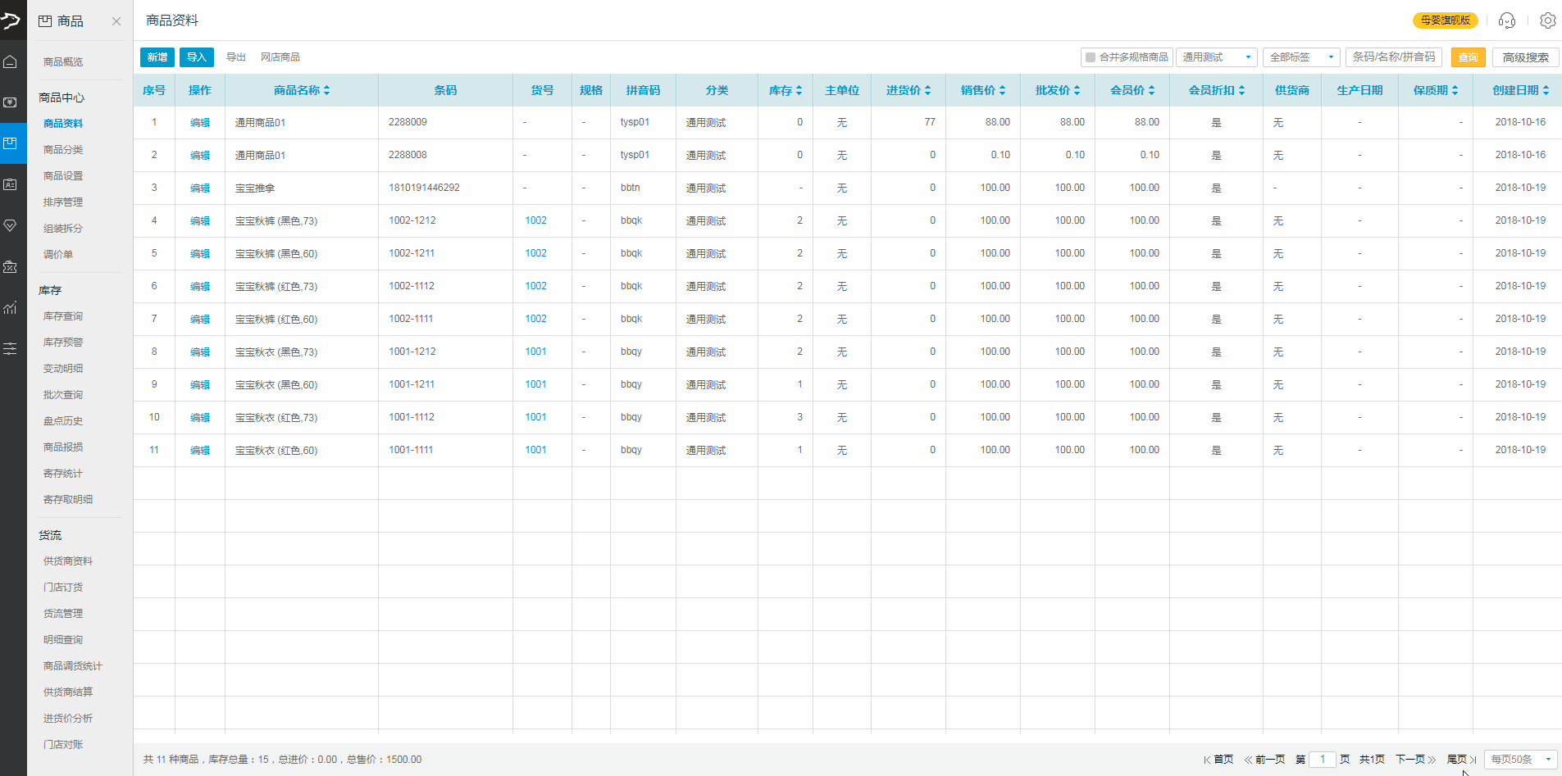Sort table by 批发价 column
The image size is (1562, 776).
click(1077, 90)
